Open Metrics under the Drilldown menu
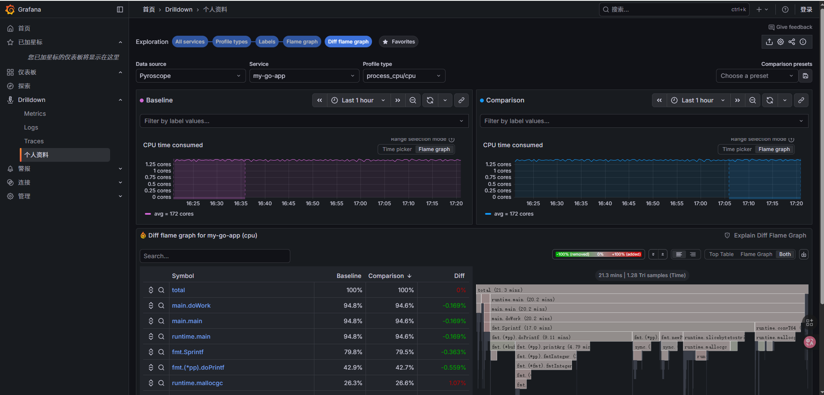The width and height of the screenshot is (824, 395). tap(35, 114)
